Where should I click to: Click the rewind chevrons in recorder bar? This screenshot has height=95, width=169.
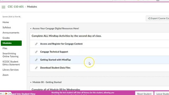tap(10, 94)
